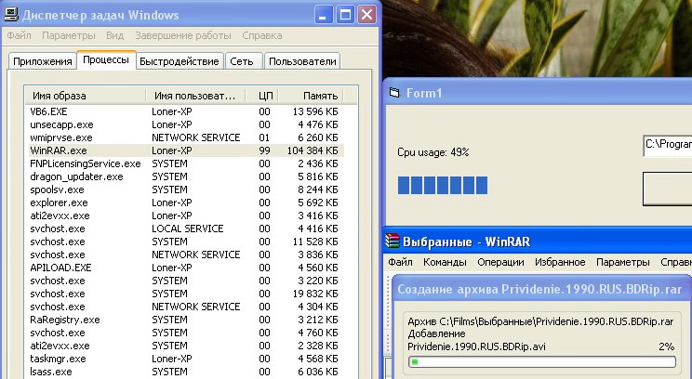This screenshot has width=692, height=379.
Task: Select the ati2evxx.exe row owned by SYSTEM
Action: tap(186, 346)
